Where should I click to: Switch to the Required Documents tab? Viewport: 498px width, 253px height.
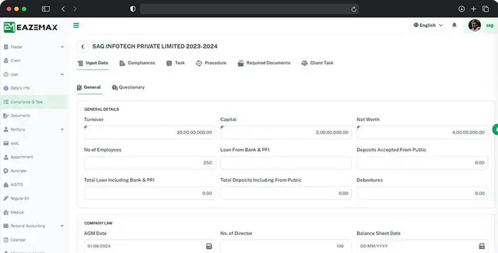pyautogui.click(x=264, y=63)
